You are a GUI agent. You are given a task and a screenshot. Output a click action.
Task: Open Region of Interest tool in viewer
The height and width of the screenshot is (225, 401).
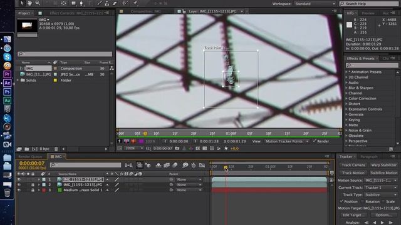[x=198, y=148]
